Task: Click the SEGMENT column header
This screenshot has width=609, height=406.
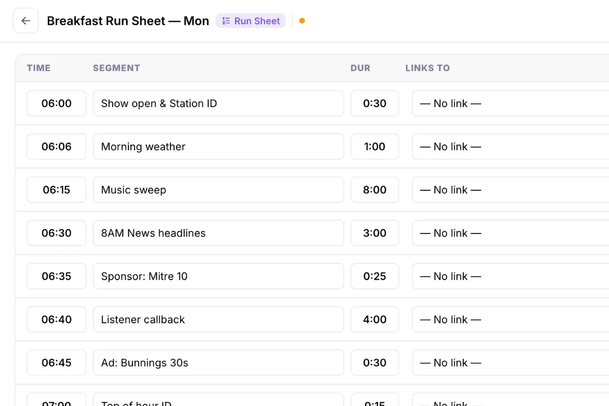Action: coord(116,68)
